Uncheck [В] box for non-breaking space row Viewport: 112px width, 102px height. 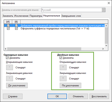[x=16, y=25]
